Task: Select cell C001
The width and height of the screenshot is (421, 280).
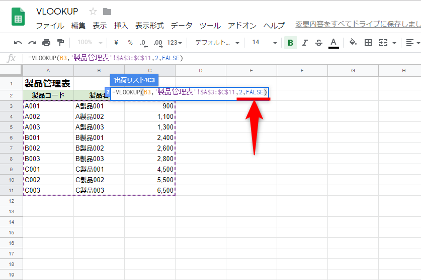Action: point(48,169)
